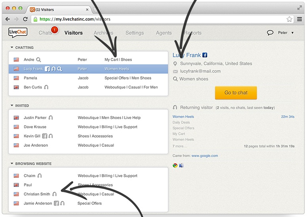The width and height of the screenshot is (308, 217).
Task: Expand the 7 more pages link
Action: coord(179,146)
